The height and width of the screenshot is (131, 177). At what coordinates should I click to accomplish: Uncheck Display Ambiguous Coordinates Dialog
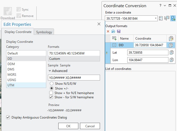(x=8, y=117)
